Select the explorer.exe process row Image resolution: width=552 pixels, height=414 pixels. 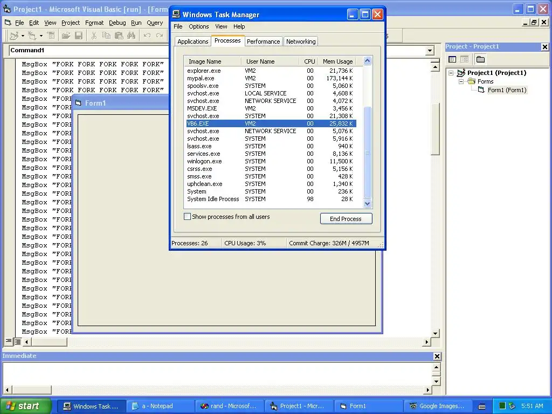(x=271, y=71)
